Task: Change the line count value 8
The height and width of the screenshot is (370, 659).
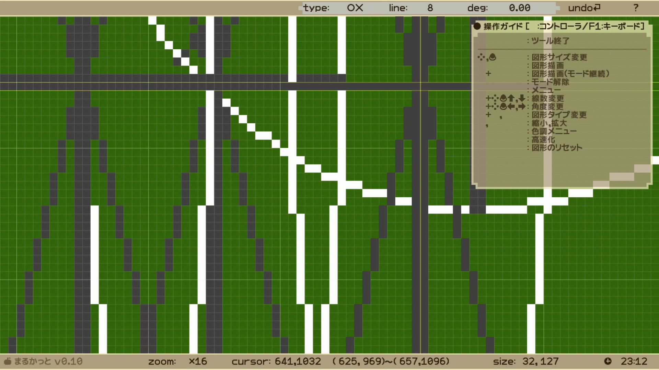Action: click(430, 8)
